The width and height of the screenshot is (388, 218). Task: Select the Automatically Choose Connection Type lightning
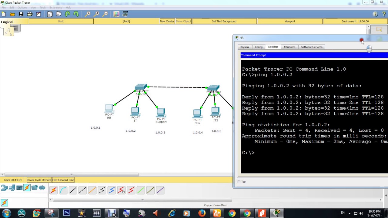click(53, 190)
